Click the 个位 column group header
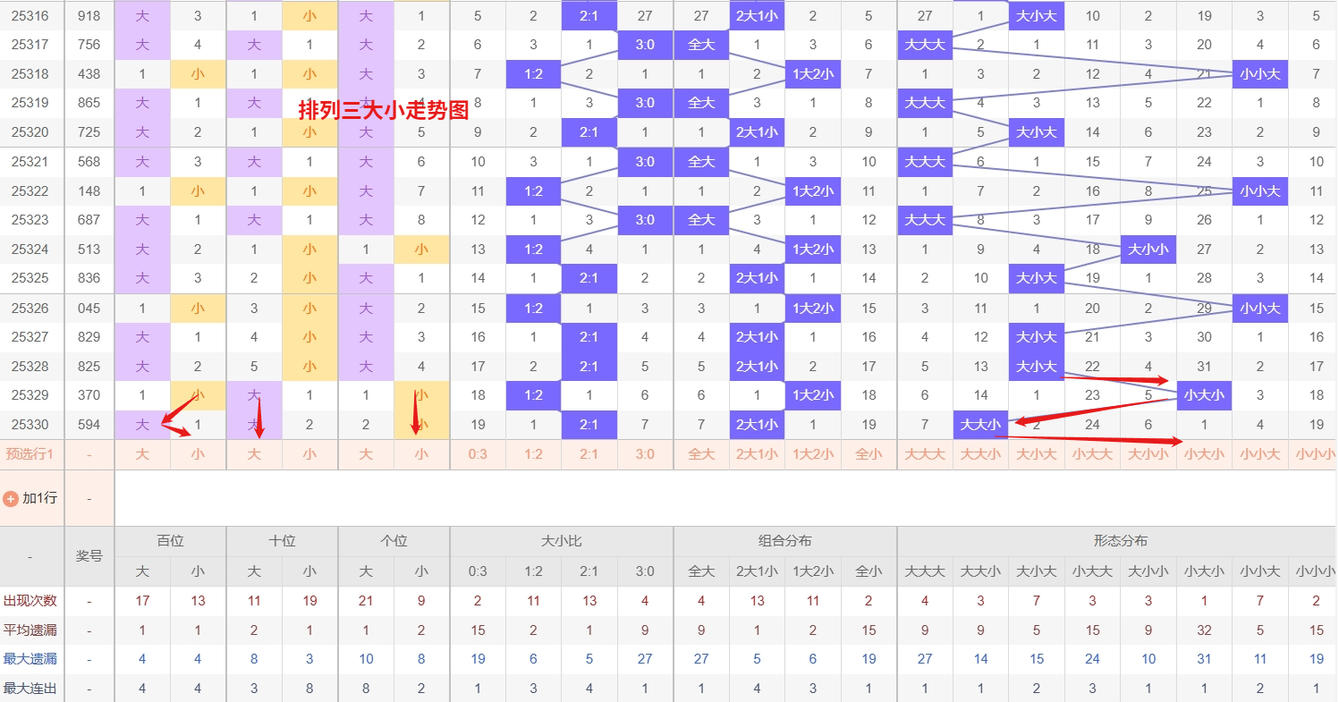1339x702 pixels. 394,541
